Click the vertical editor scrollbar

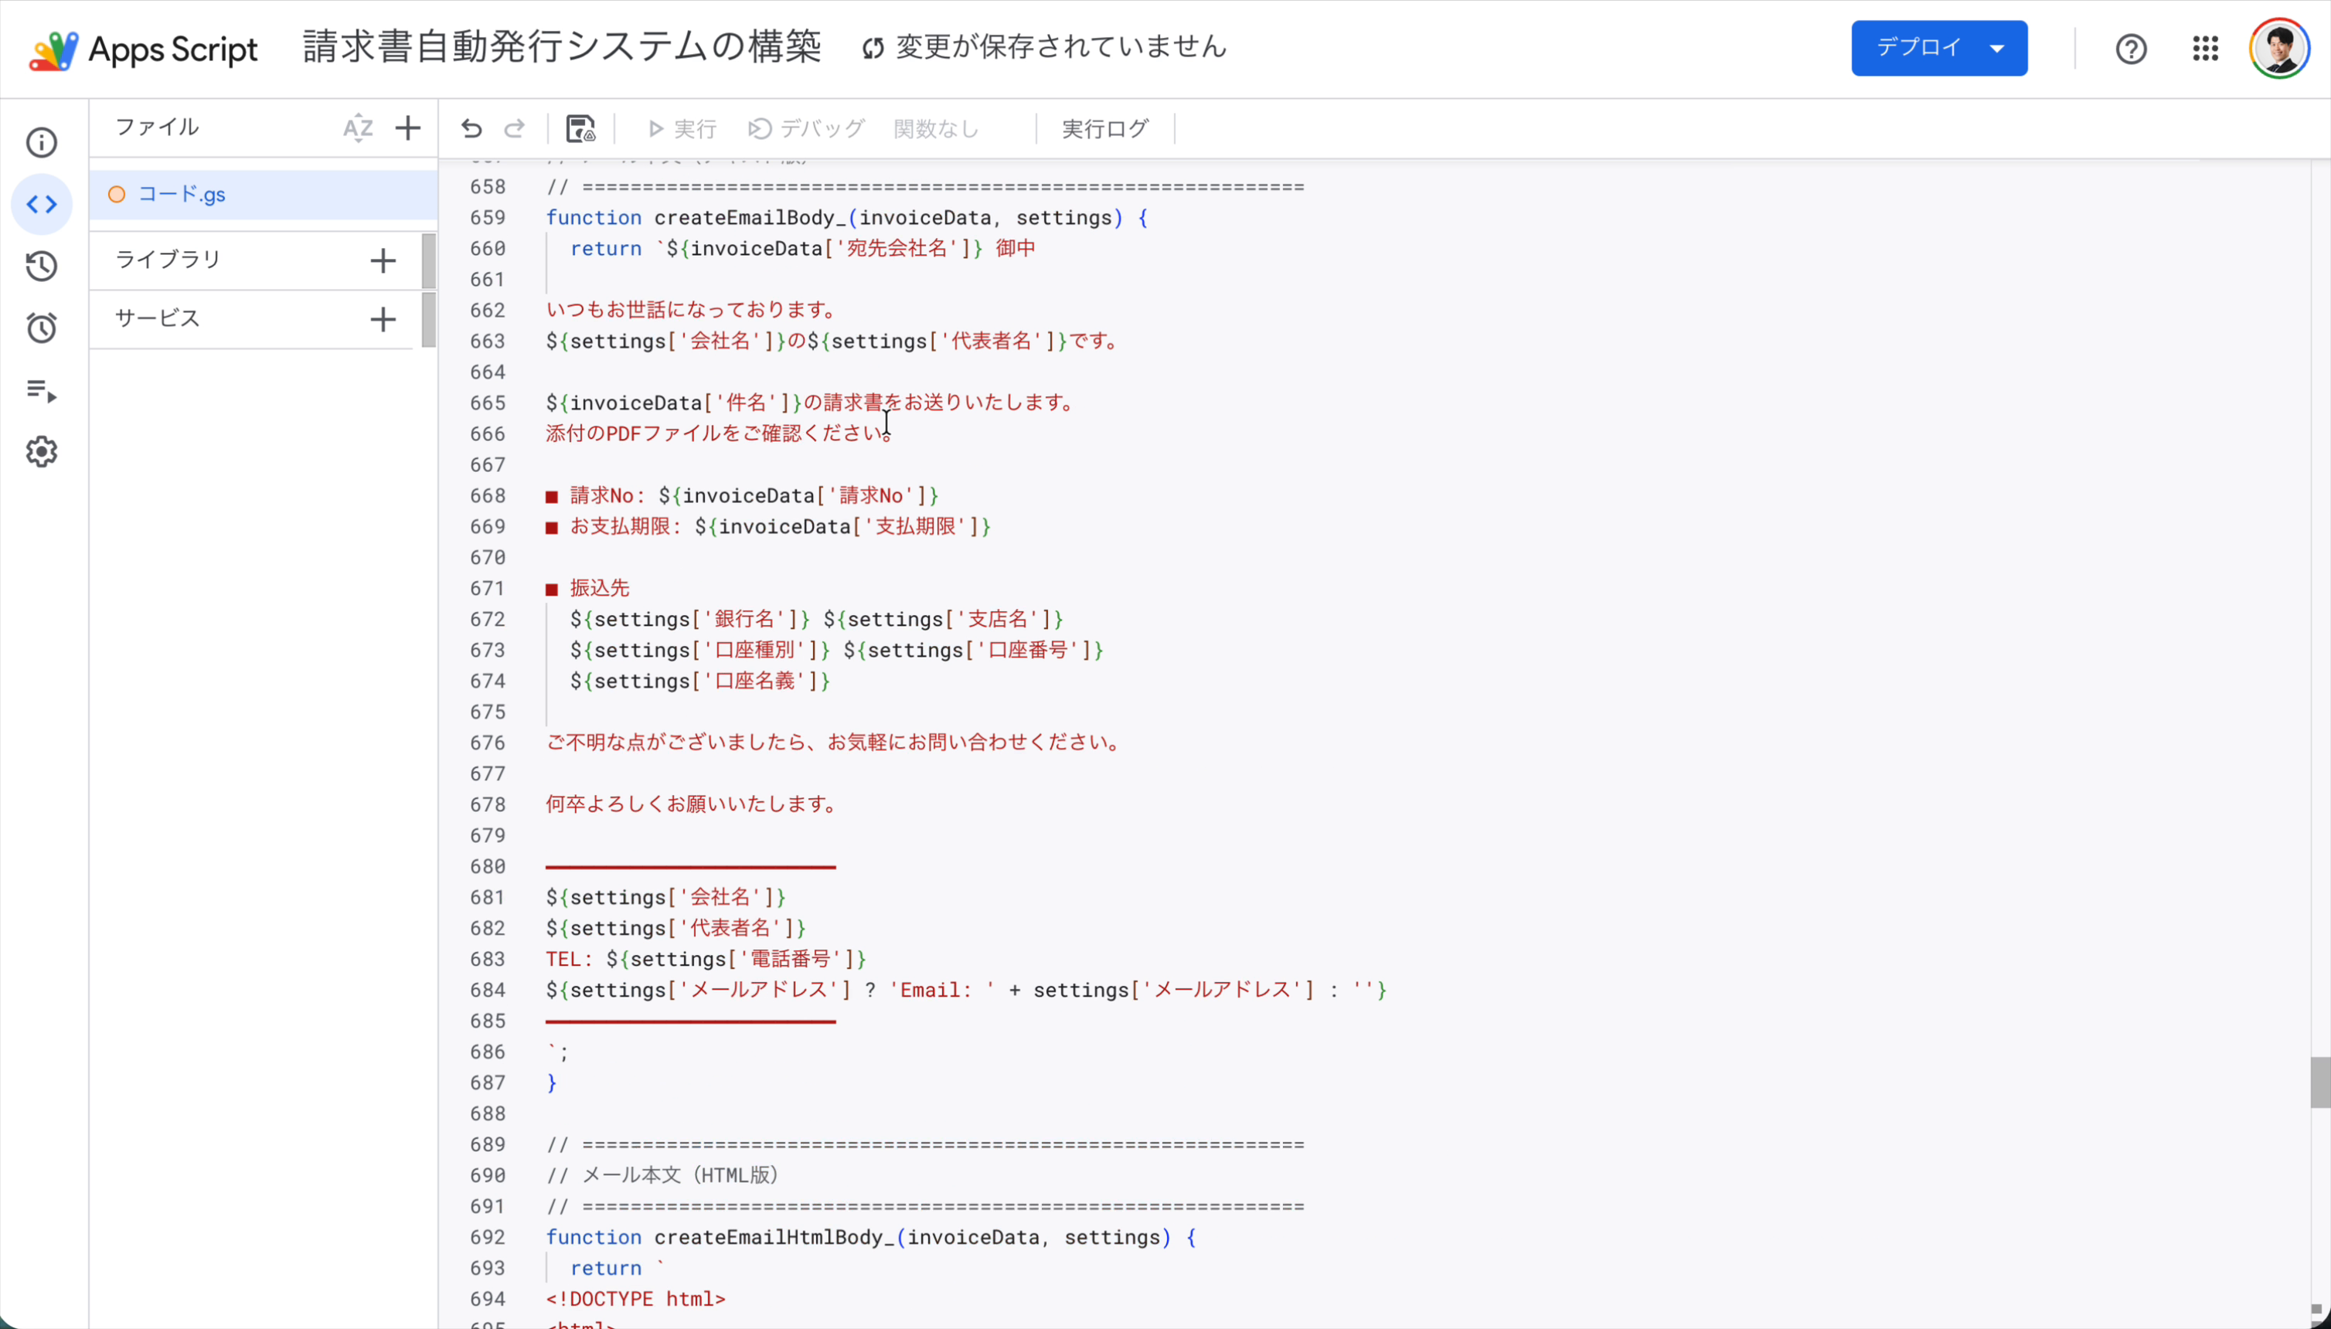coord(2320,1082)
